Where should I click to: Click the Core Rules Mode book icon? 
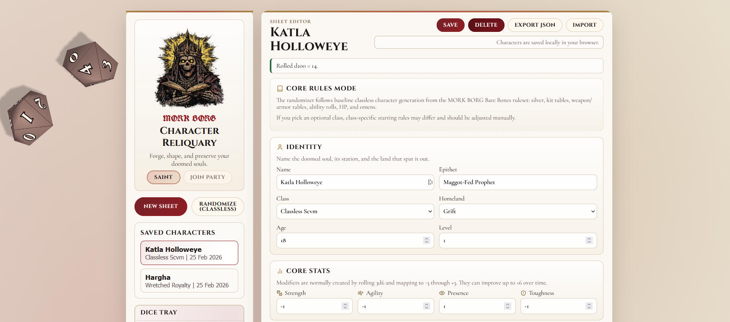point(280,88)
